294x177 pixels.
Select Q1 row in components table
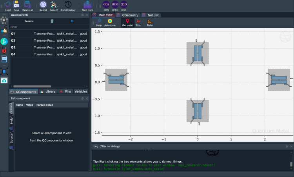click(x=49, y=34)
